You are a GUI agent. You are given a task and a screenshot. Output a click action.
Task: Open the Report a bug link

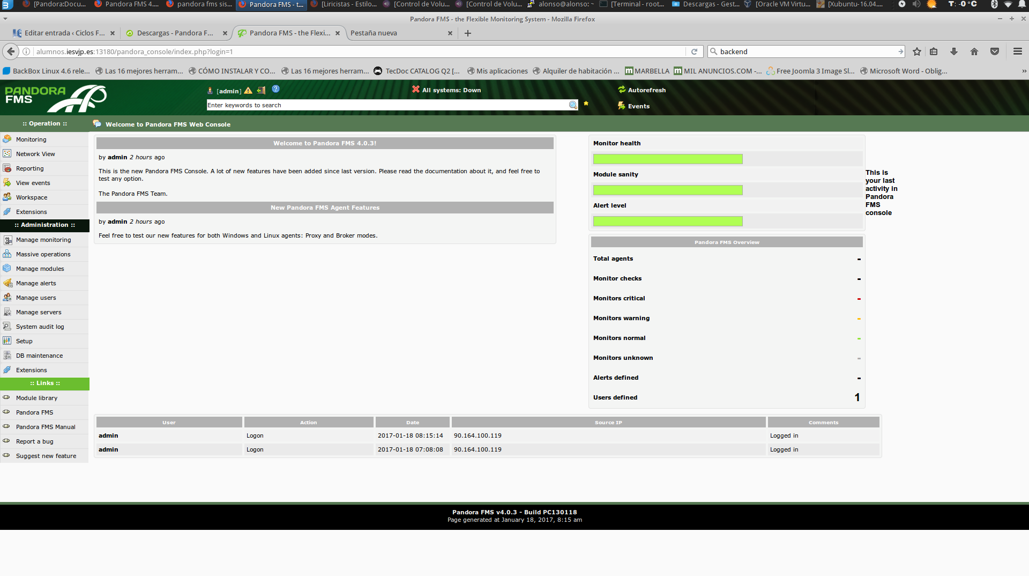click(34, 441)
